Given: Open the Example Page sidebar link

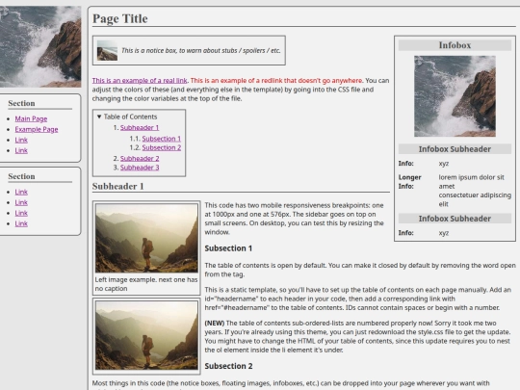Looking at the screenshot, I should tap(37, 129).
